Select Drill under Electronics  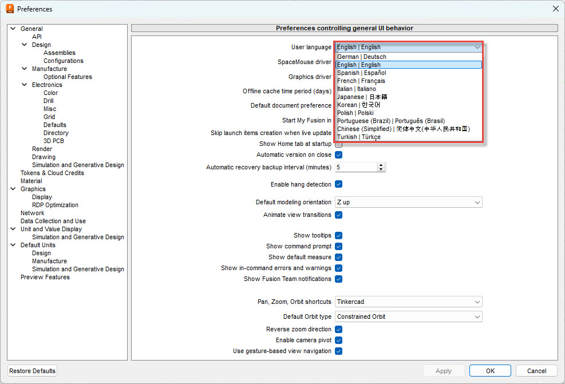pyautogui.click(x=49, y=101)
